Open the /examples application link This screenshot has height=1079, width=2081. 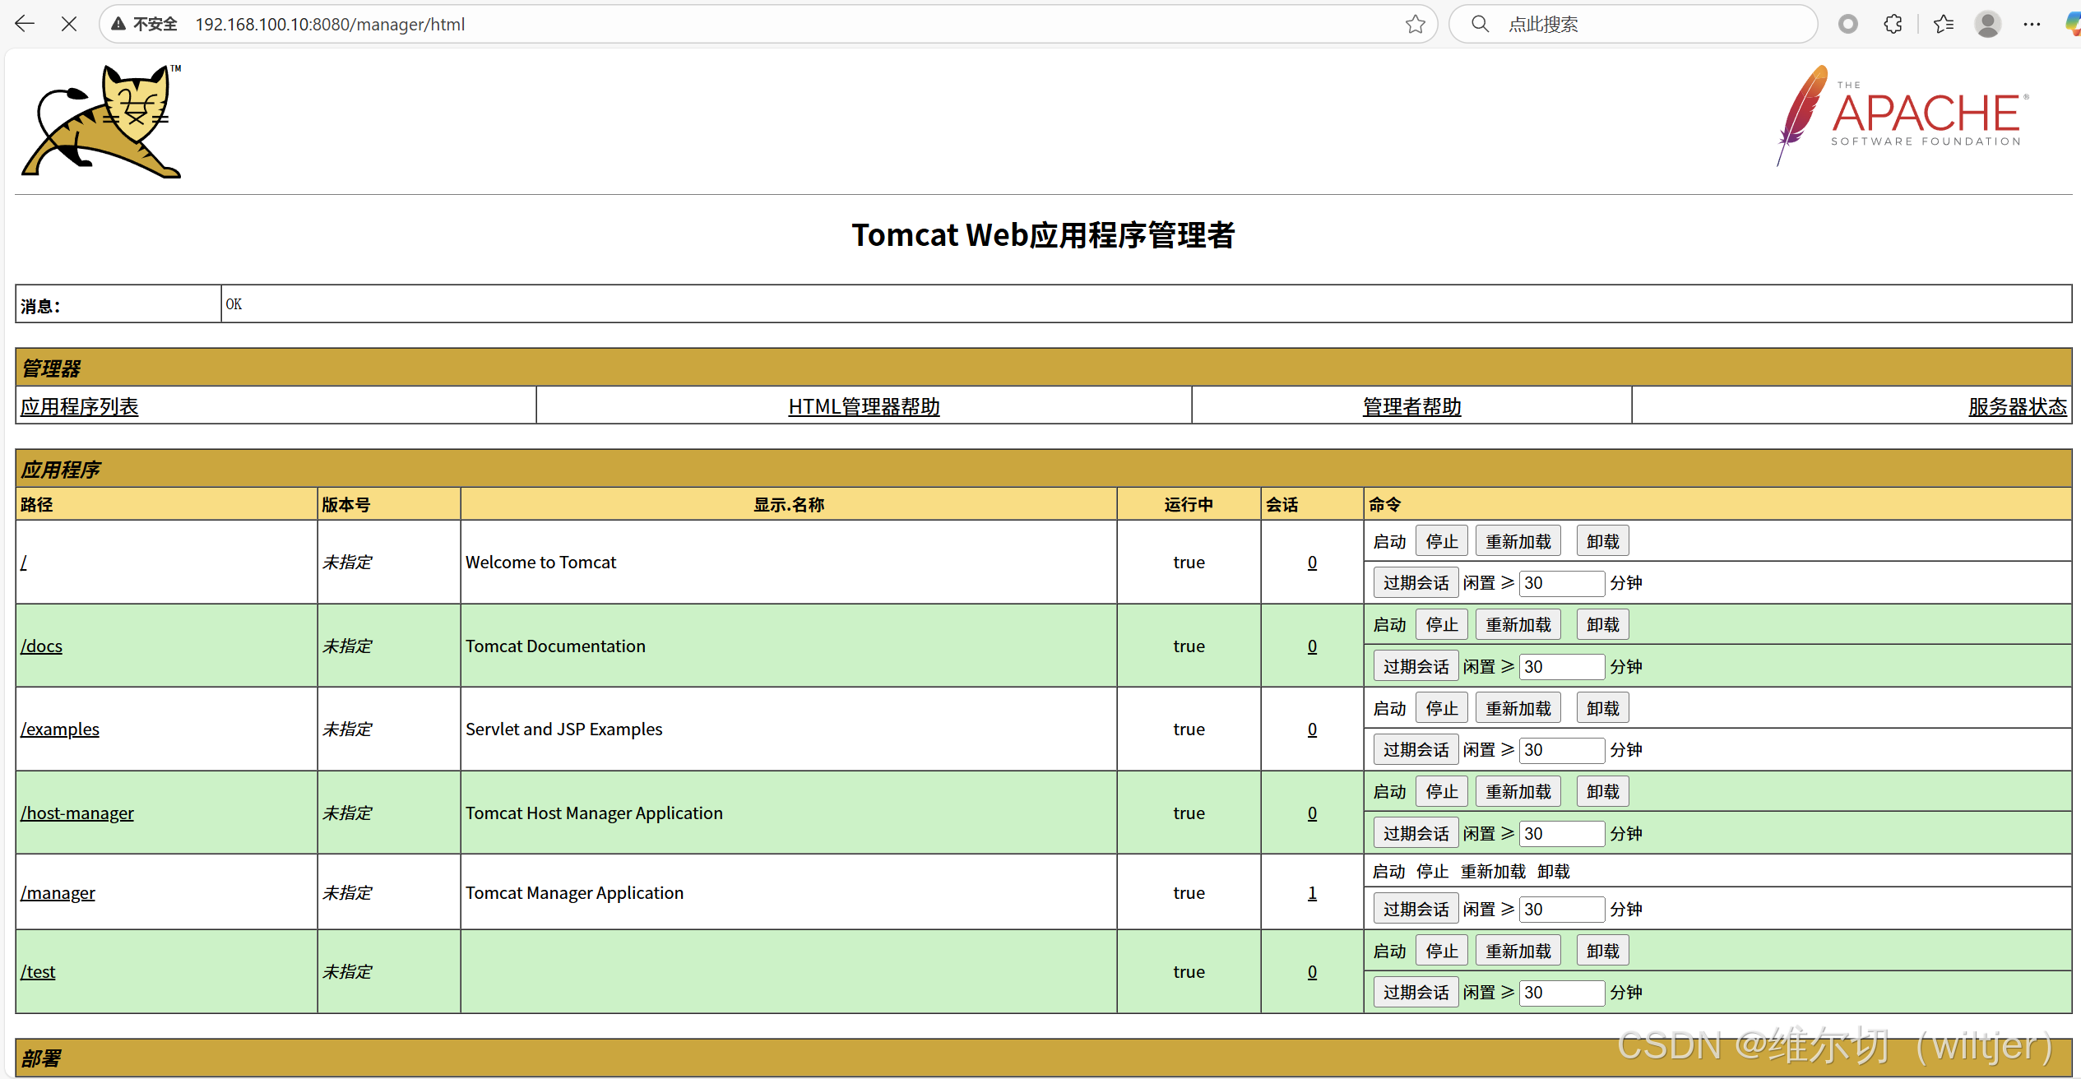60,729
